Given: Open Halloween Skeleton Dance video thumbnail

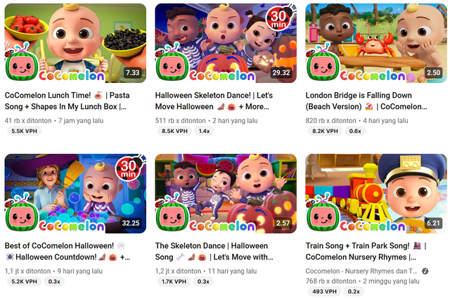Looking at the screenshot, I should [x=226, y=43].
